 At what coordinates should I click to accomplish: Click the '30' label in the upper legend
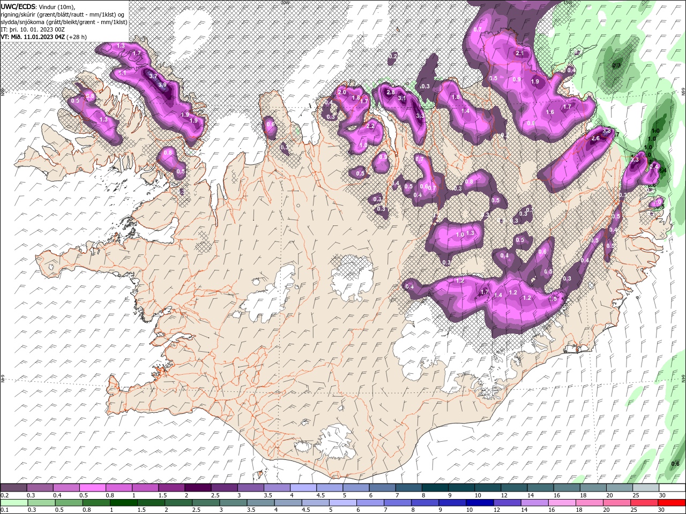(x=662, y=495)
